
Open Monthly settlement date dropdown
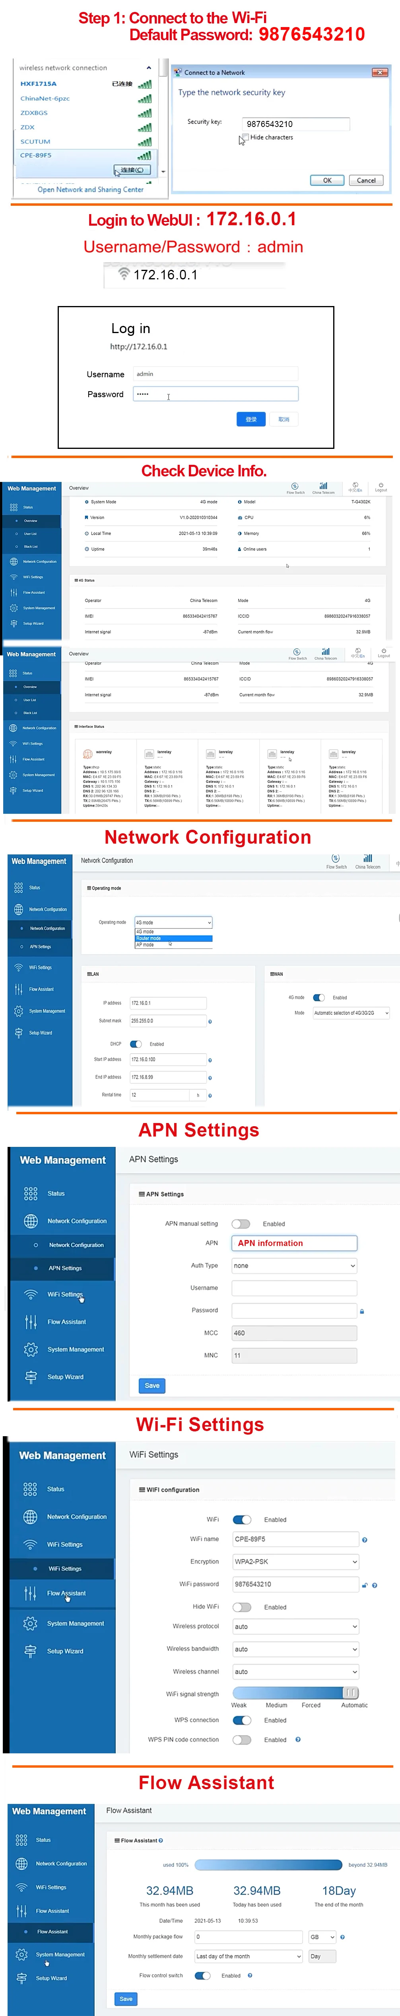click(249, 1956)
